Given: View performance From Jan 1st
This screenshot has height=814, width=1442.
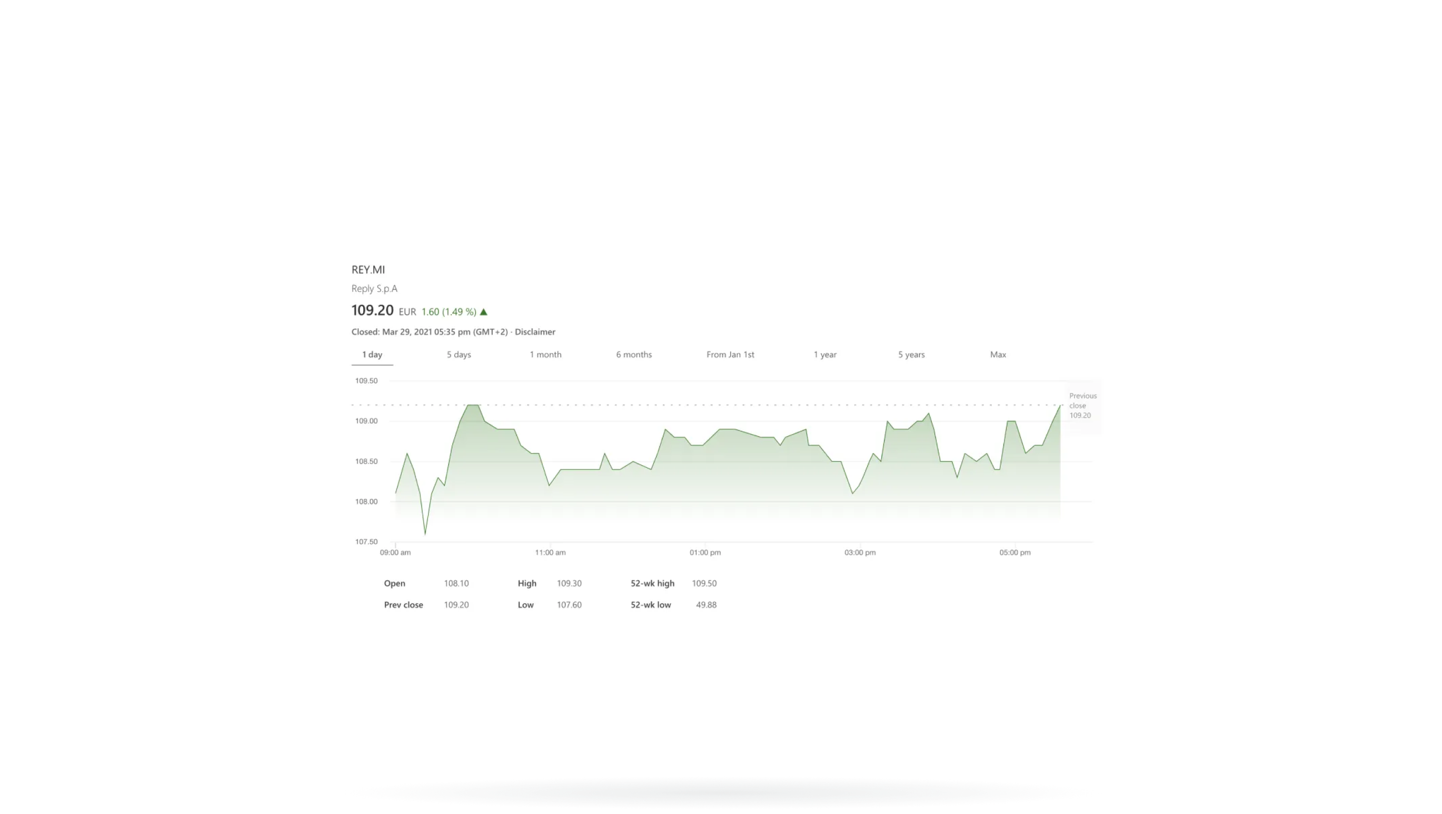Looking at the screenshot, I should pyautogui.click(x=730, y=354).
